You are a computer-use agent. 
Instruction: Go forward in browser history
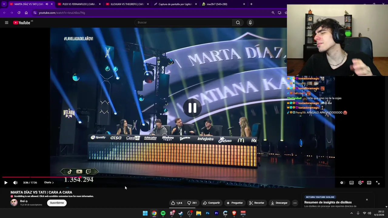[12, 13]
